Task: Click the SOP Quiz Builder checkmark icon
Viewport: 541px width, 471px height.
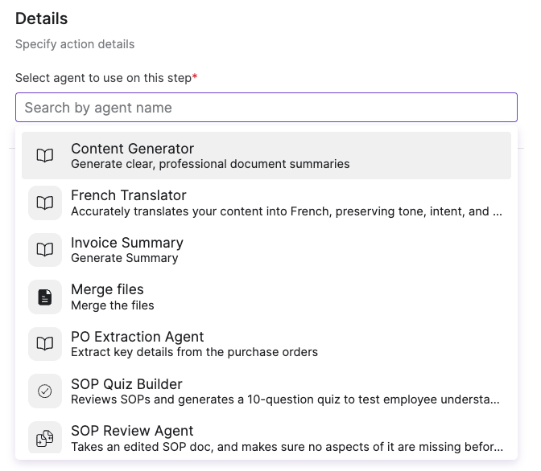Action: pos(45,391)
